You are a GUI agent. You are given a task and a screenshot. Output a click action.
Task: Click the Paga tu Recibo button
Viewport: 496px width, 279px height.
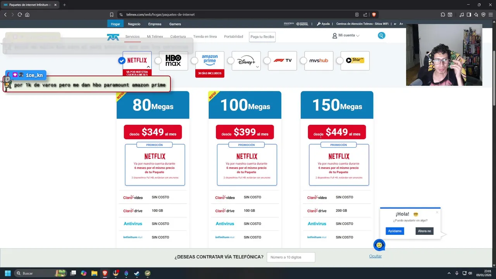(262, 37)
